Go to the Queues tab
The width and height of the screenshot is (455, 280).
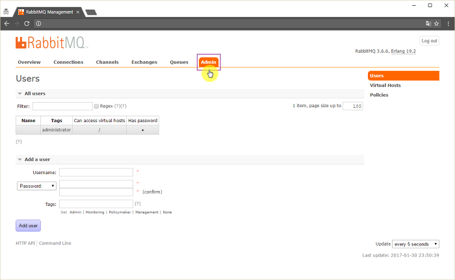[179, 62]
